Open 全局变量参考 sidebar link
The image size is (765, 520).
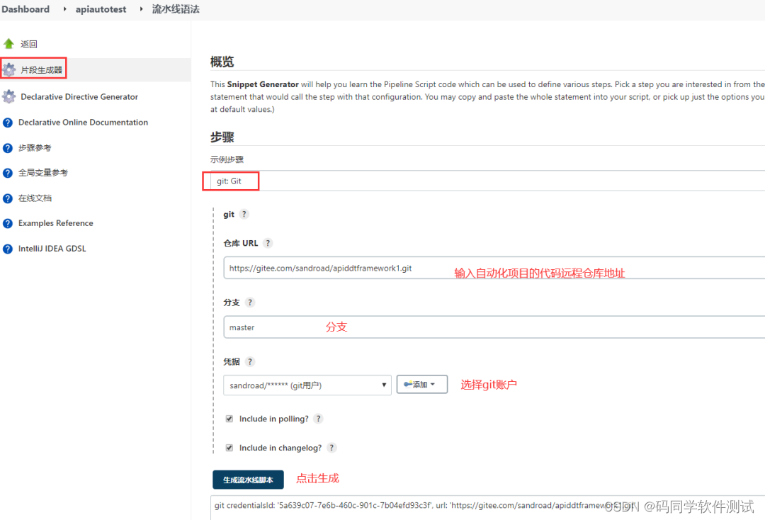[x=43, y=173]
